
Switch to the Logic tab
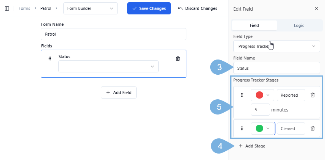[299, 25]
